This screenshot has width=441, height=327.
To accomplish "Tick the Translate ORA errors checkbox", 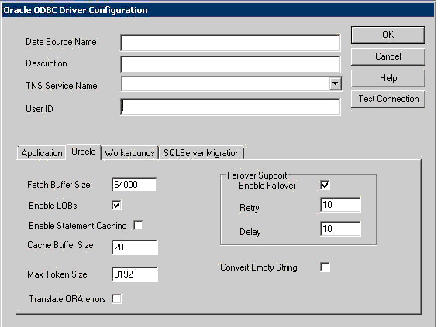I will (116, 298).
